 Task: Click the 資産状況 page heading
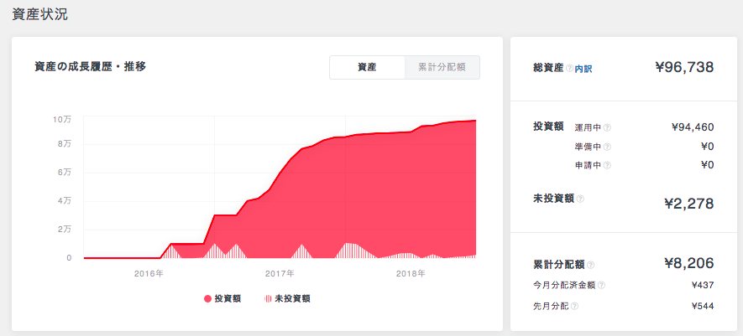[x=39, y=14]
